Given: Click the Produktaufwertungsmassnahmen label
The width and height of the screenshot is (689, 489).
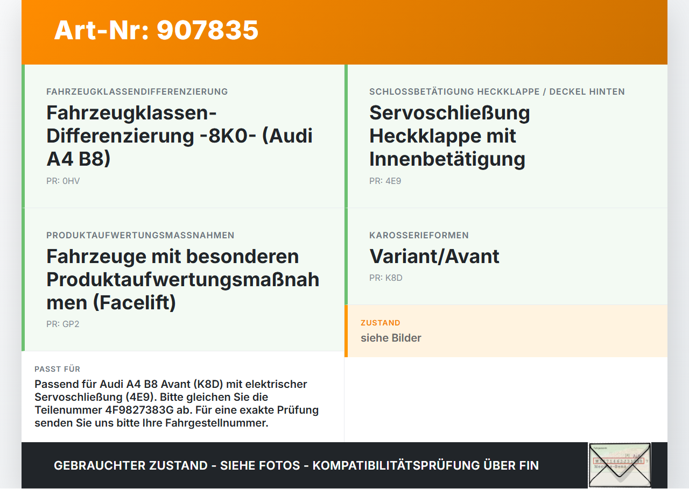Looking at the screenshot, I should (x=140, y=236).
